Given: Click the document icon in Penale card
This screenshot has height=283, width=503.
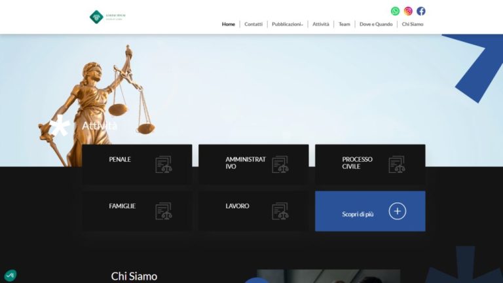Looking at the screenshot, I should (x=164, y=164).
